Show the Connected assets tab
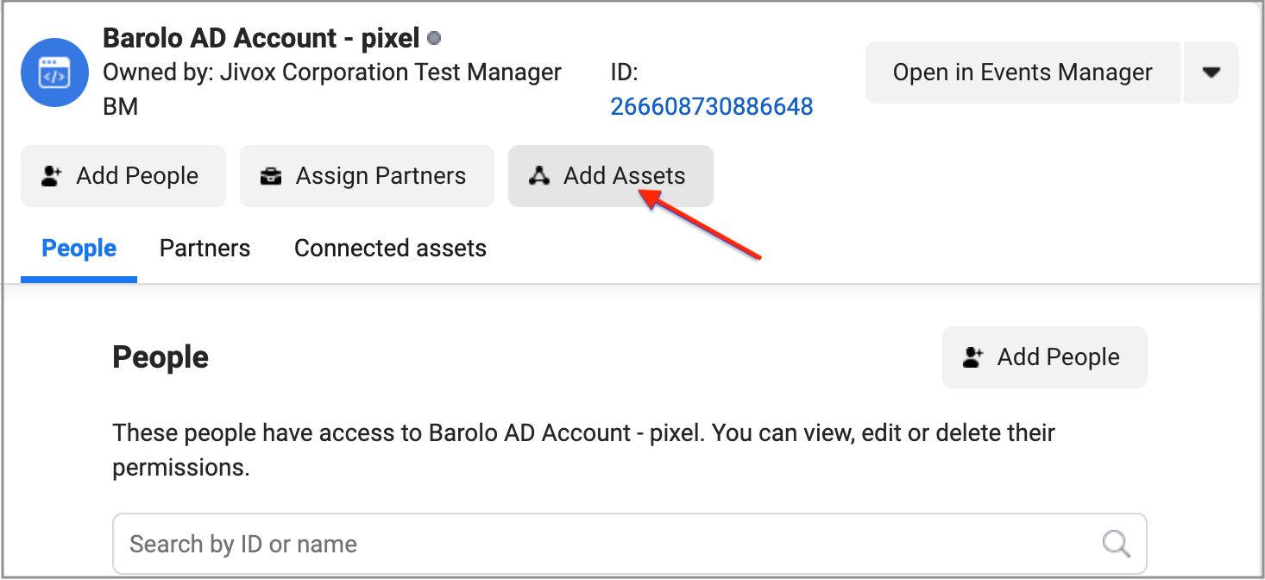1265x580 pixels. pyautogui.click(x=390, y=249)
